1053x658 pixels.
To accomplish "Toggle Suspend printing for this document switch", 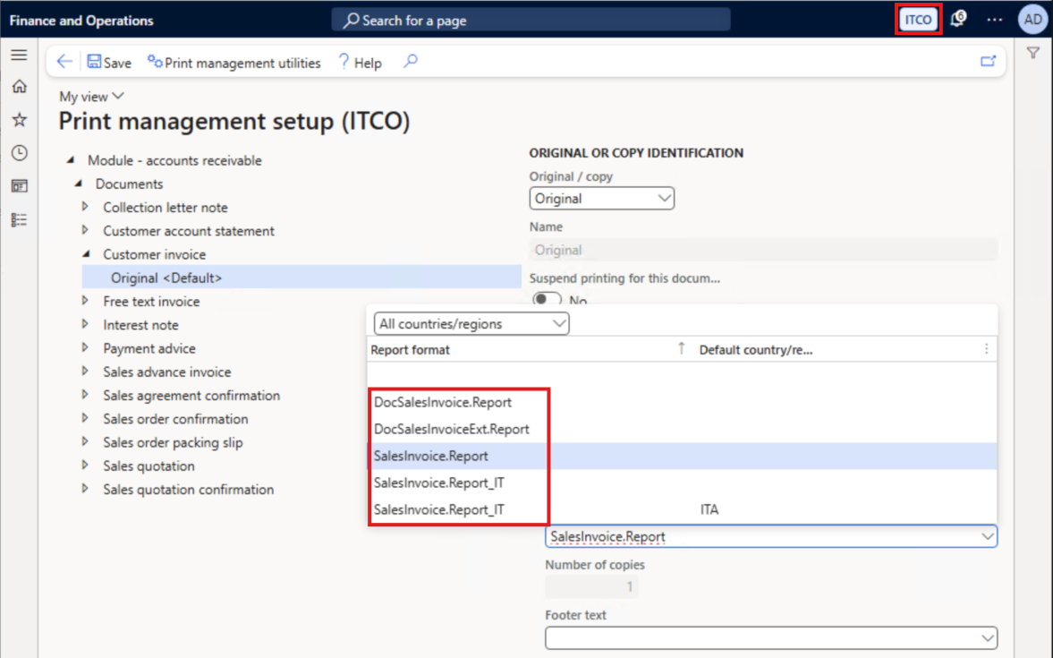I will pos(547,300).
